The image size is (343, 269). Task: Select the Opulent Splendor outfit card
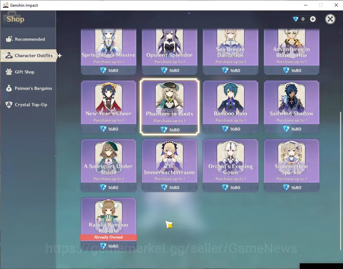(169, 52)
